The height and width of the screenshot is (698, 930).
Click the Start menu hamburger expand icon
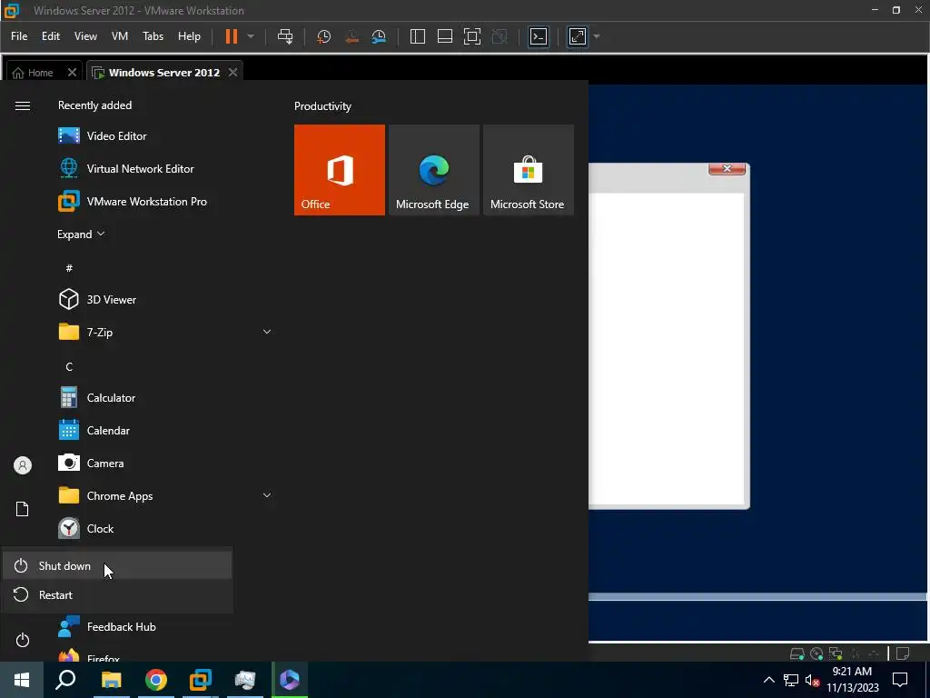23,105
